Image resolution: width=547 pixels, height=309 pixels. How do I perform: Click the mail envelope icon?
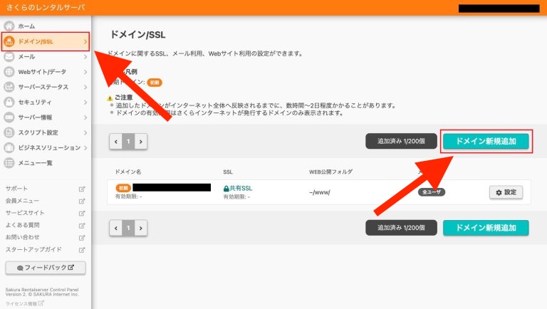9,57
